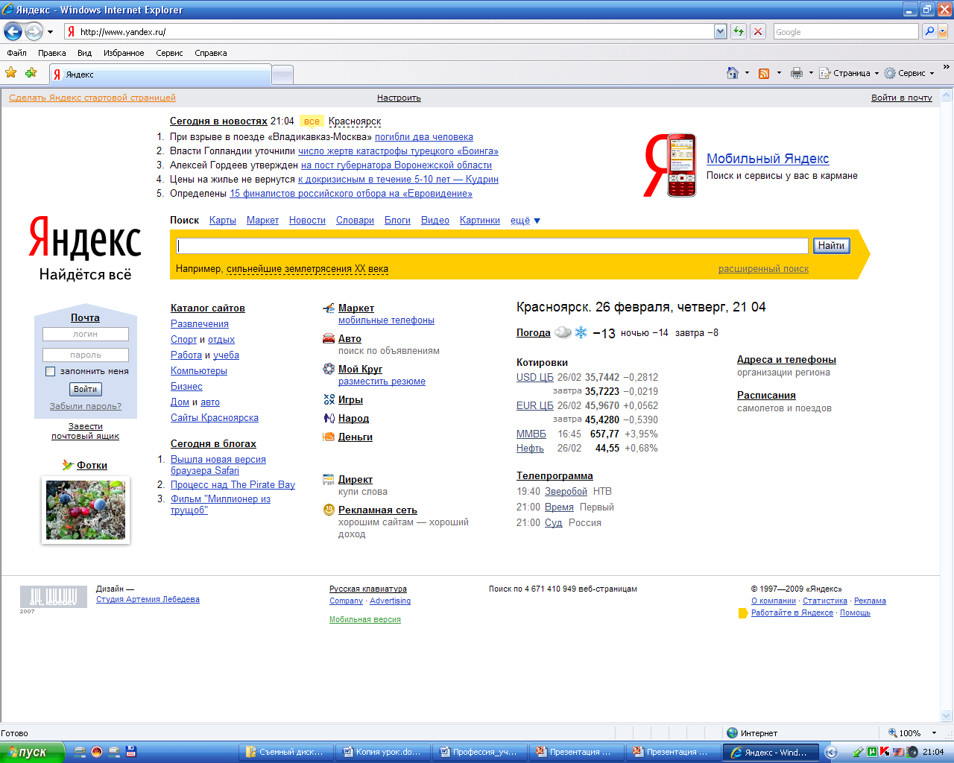
Task: Open the ещё services dropdown
Action: click(x=525, y=221)
